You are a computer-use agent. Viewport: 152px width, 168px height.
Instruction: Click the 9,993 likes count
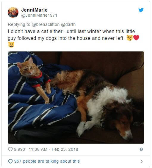click(19, 149)
